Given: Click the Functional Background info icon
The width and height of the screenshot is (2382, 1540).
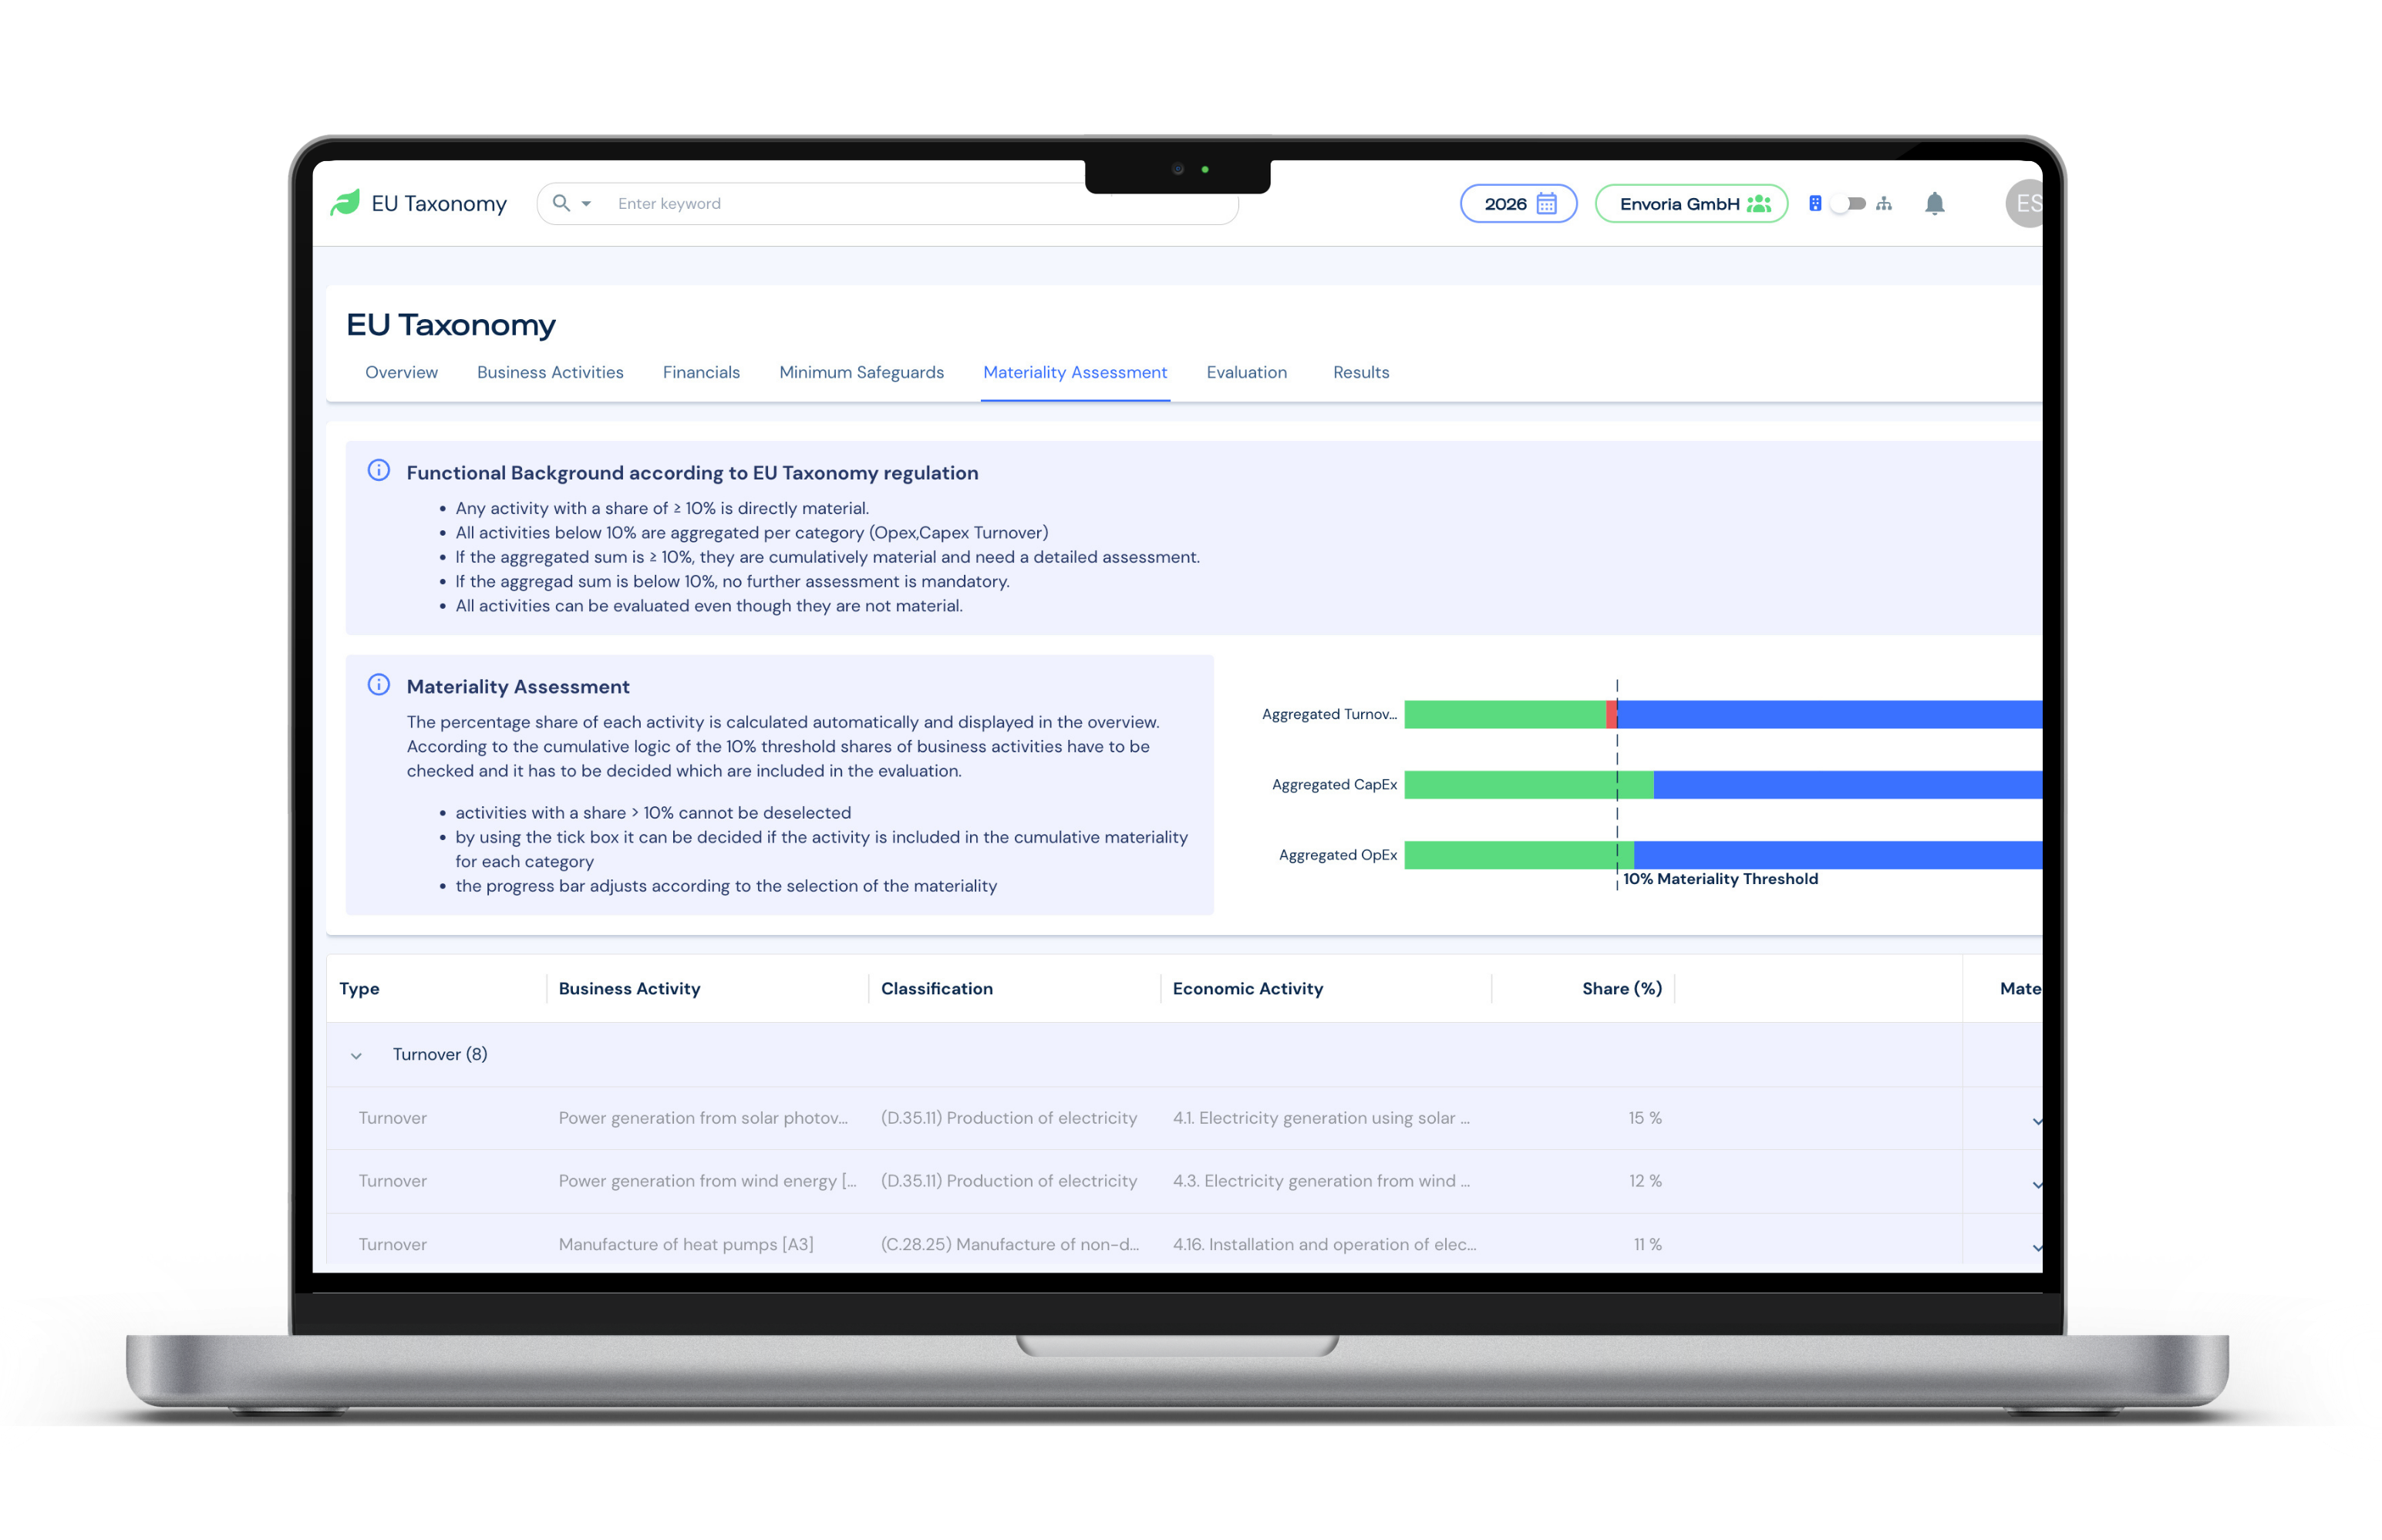Looking at the screenshot, I should 378,471.
